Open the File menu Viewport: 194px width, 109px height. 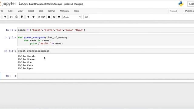[2, 11]
